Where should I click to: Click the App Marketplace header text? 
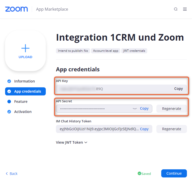(52, 9)
